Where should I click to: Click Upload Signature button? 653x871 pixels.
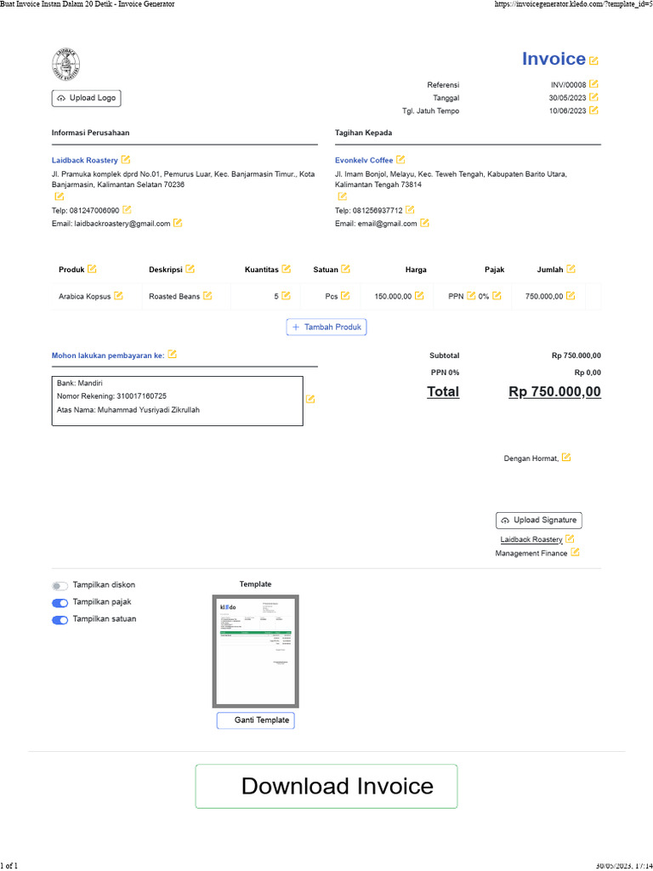(x=538, y=521)
